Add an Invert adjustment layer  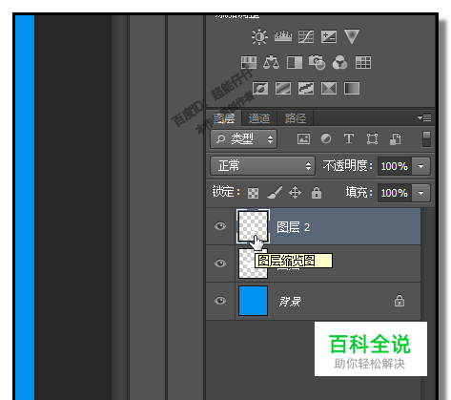[x=260, y=88]
